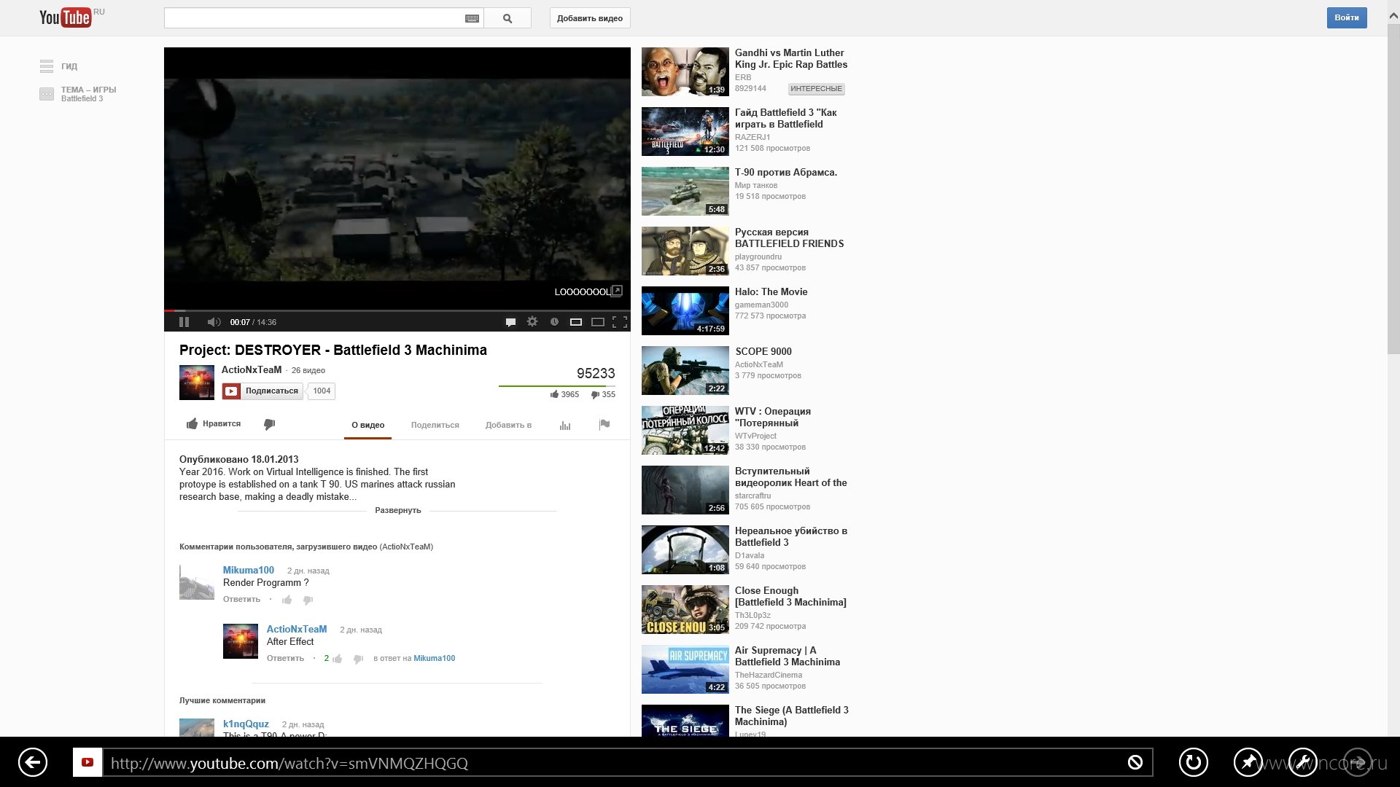The height and width of the screenshot is (787, 1400).
Task: Open the О видео tab
Action: click(367, 426)
